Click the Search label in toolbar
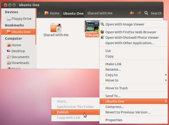 (156, 13)
